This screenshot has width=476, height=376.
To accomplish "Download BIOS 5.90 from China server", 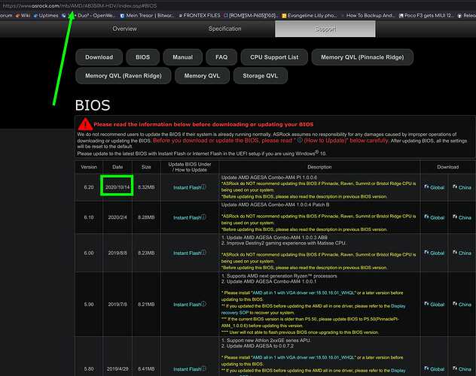I will click(x=462, y=305).
